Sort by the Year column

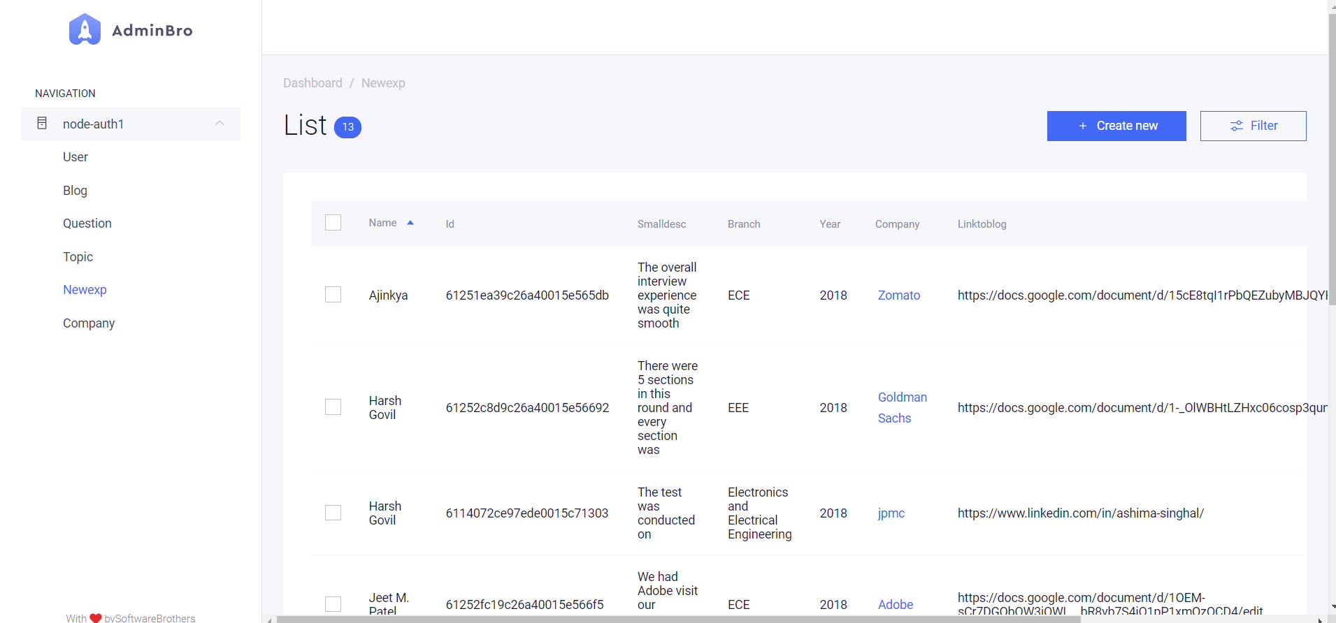coord(830,224)
